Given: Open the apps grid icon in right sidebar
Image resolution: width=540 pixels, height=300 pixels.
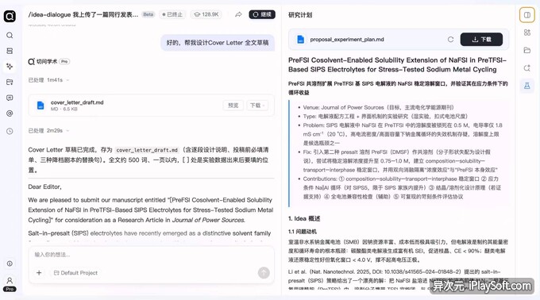Looking at the screenshot, I should pos(527,33).
